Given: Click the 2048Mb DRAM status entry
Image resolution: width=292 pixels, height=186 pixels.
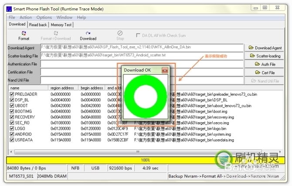Looking at the screenshot, I should click(x=52, y=176).
